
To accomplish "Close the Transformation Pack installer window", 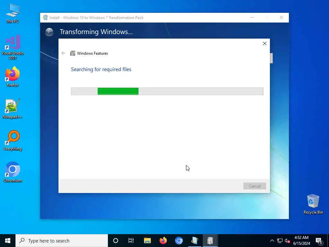I will coord(281,17).
